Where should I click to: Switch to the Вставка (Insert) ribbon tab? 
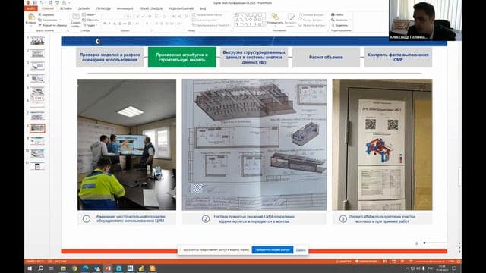(x=66, y=8)
